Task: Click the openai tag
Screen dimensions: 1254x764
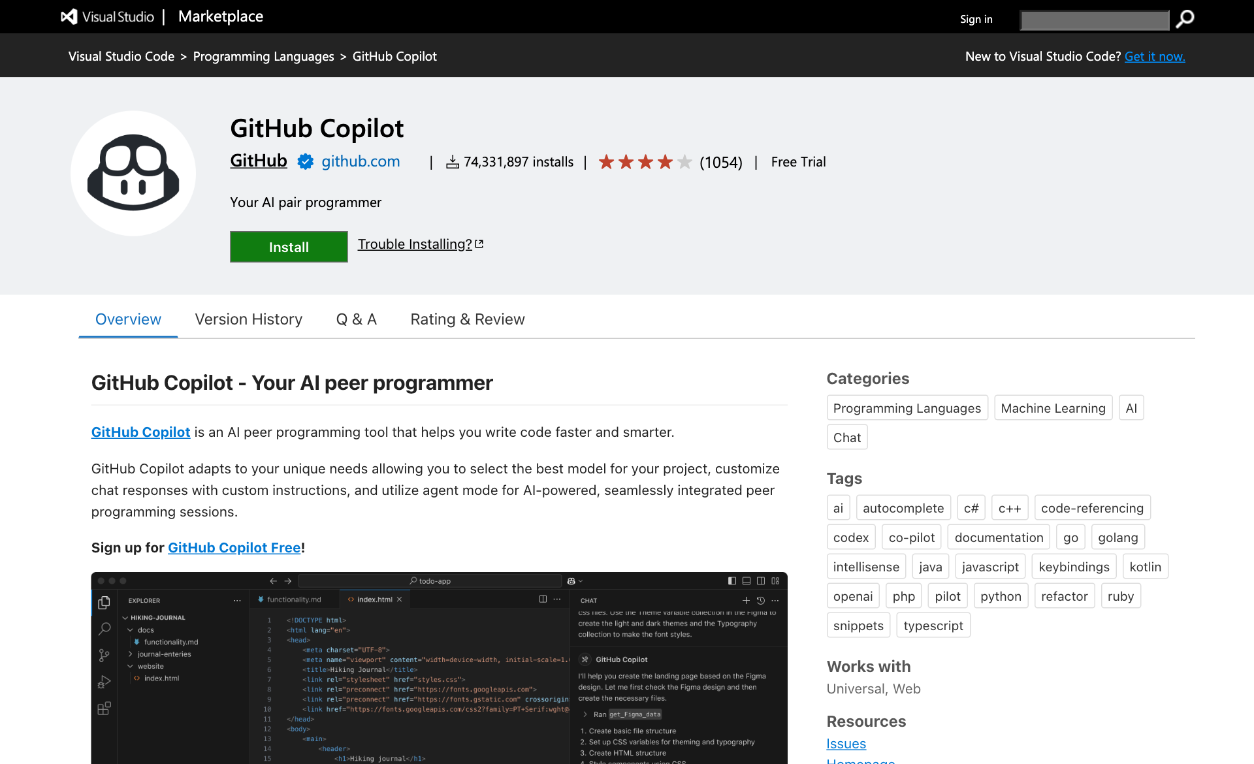Action: click(853, 596)
